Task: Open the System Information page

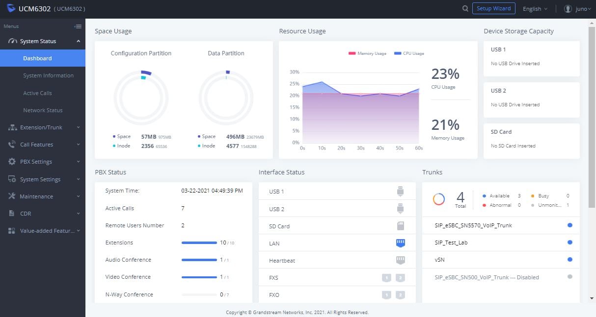Action: coord(48,75)
